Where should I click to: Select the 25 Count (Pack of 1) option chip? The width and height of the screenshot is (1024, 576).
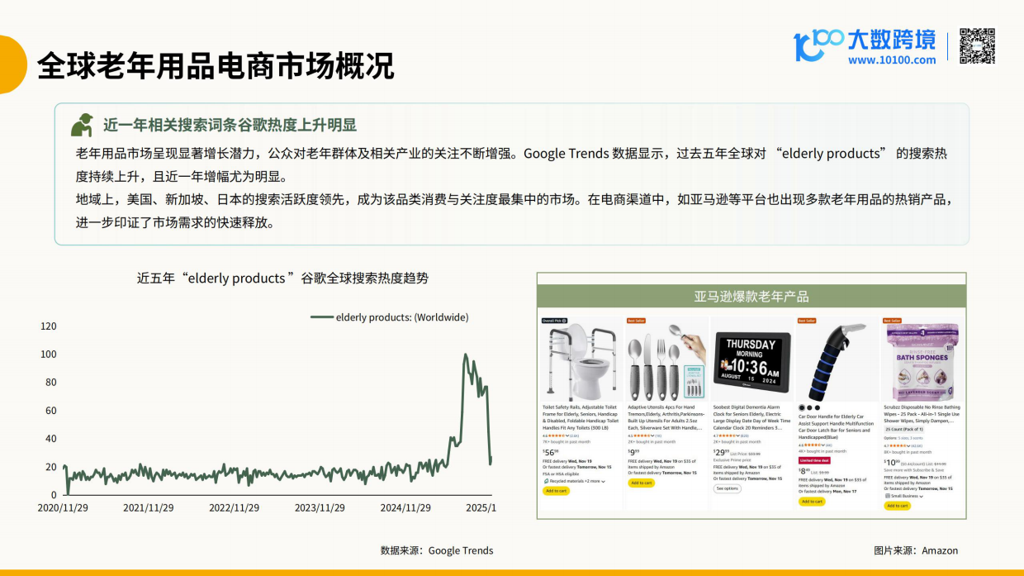906,430
